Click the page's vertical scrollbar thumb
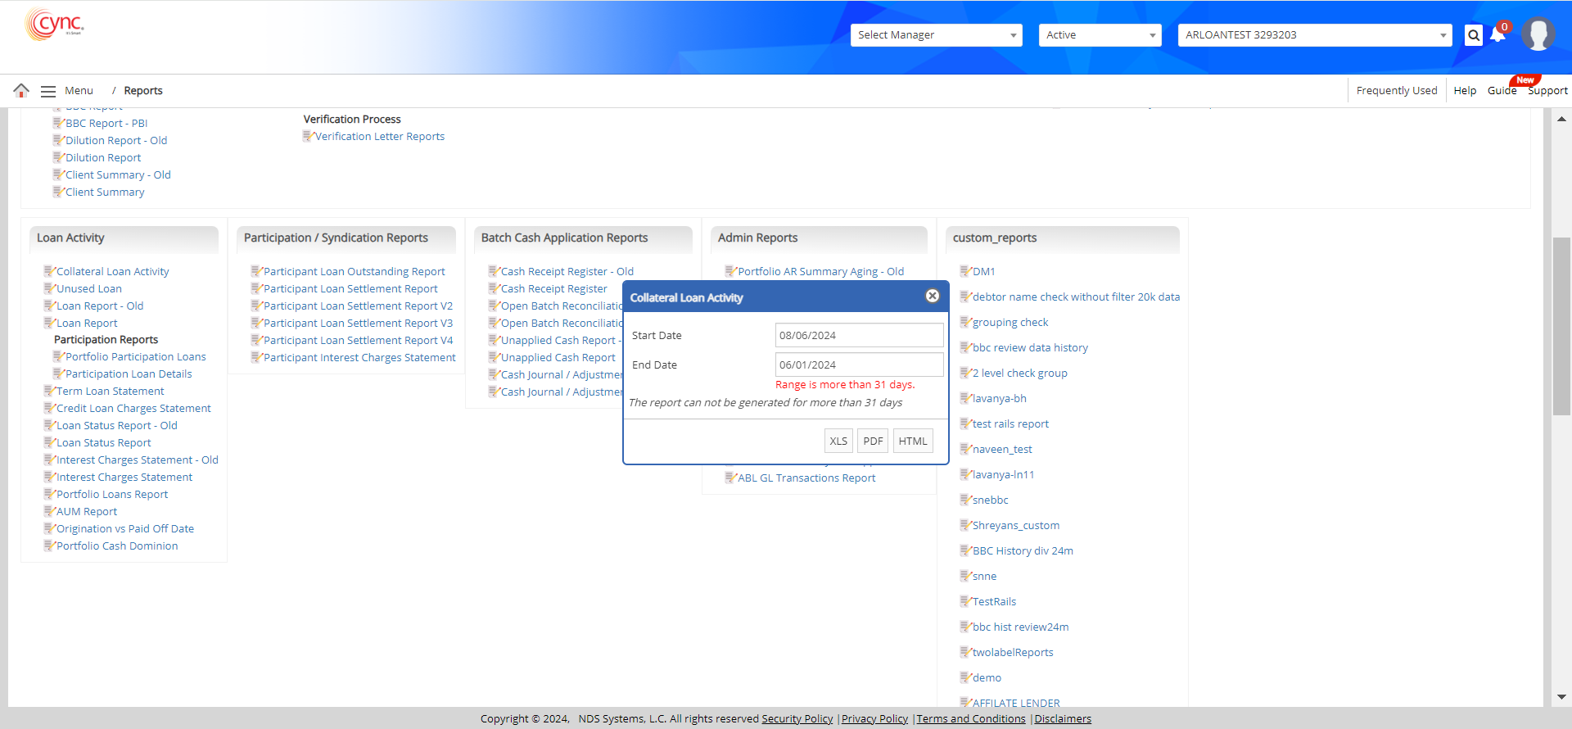This screenshot has width=1572, height=729. point(1561,326)
